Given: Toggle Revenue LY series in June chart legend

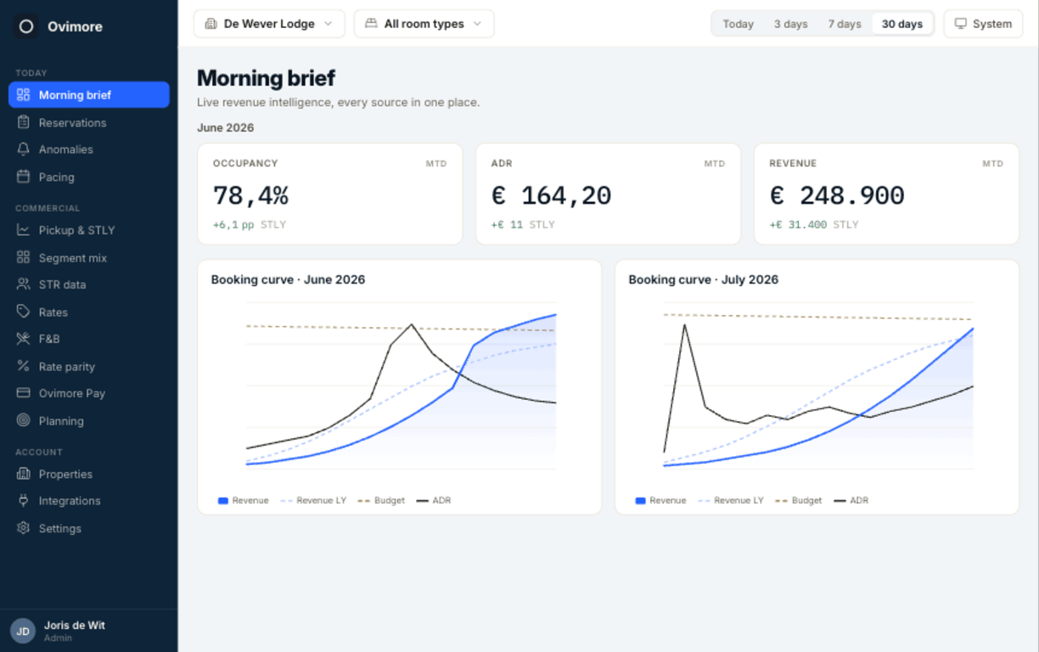Looking at the screenshot, I should point(313,501).
